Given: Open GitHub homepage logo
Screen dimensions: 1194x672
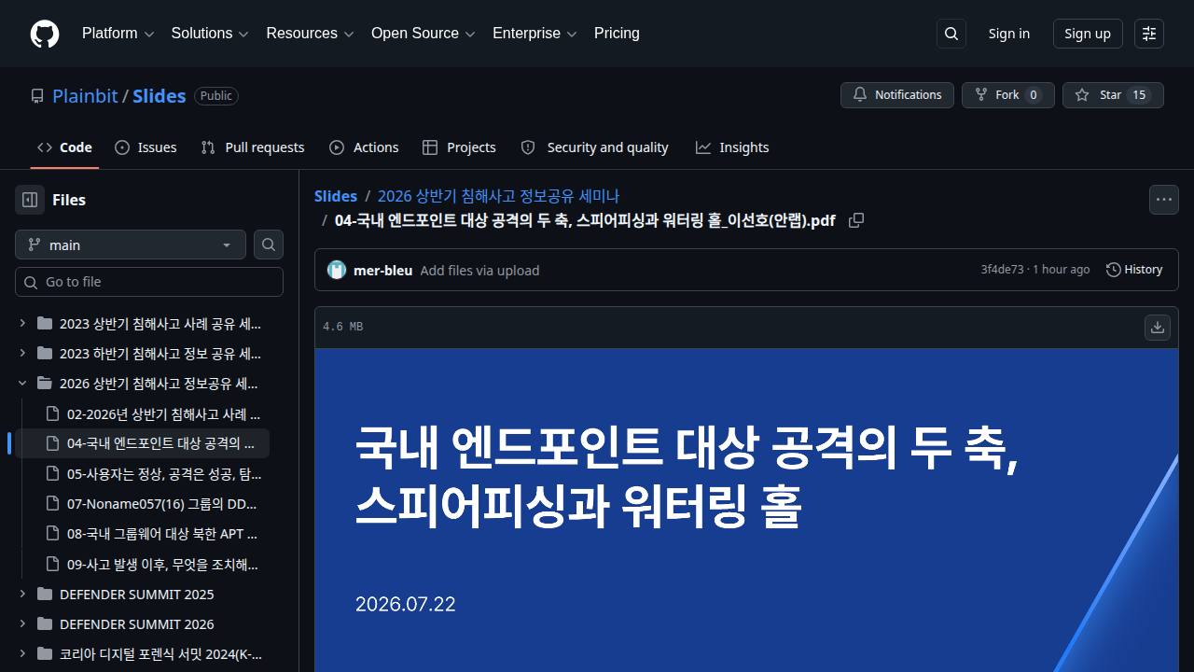Looking at the screenshot, I should pos(45,34).
